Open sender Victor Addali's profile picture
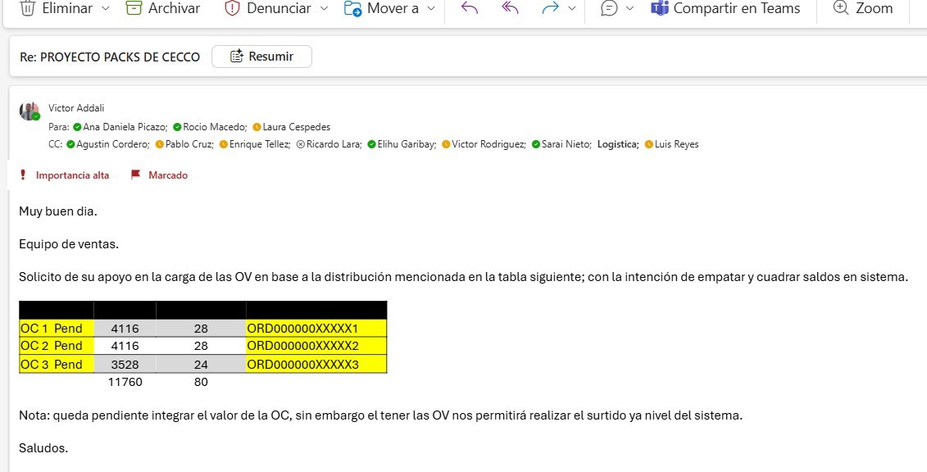 click(30, 112)
